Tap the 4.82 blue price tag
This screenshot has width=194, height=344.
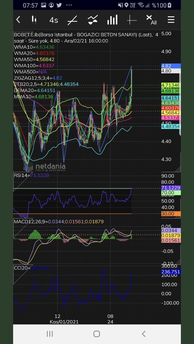[x=171, y=66]
